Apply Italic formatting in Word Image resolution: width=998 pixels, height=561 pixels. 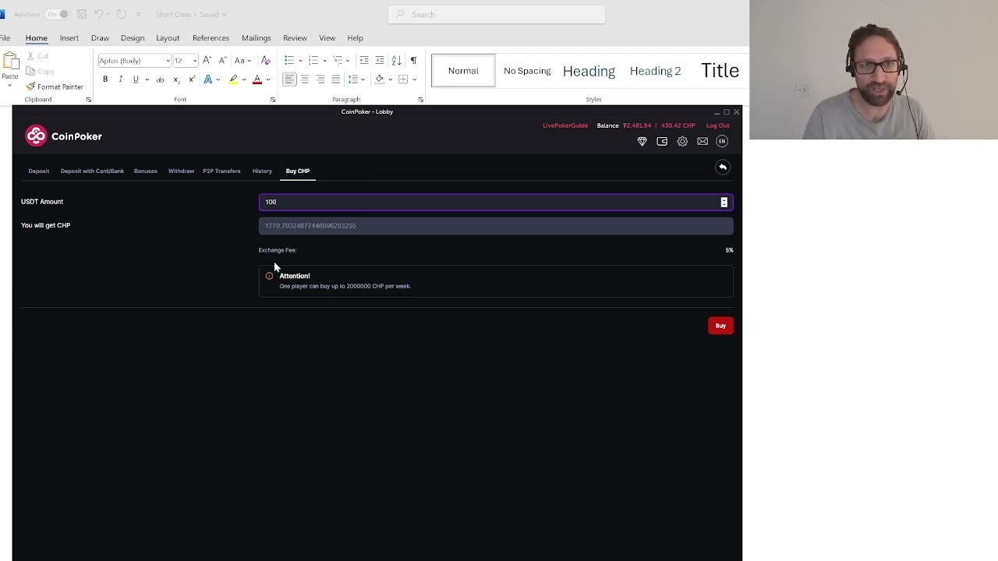coord(120,79)
